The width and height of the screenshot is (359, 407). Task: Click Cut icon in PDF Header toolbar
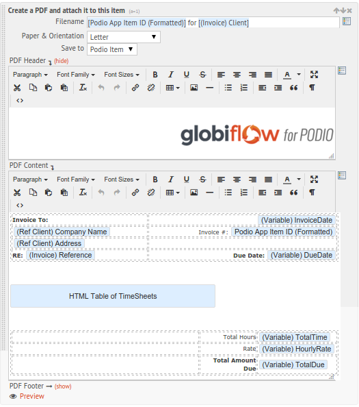click(17, 88)
